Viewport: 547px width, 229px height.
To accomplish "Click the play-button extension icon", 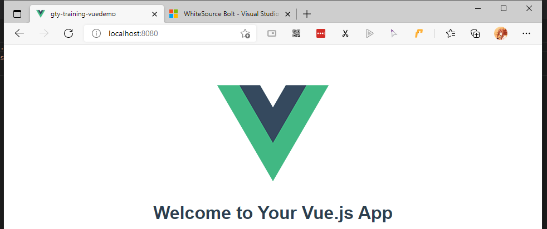I will (x=370, y=33).
